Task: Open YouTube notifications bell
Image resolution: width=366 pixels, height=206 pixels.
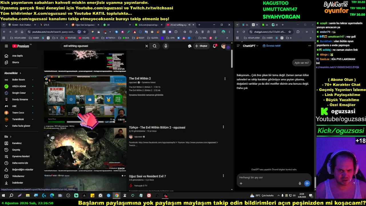Action: [x=214, y=46]
